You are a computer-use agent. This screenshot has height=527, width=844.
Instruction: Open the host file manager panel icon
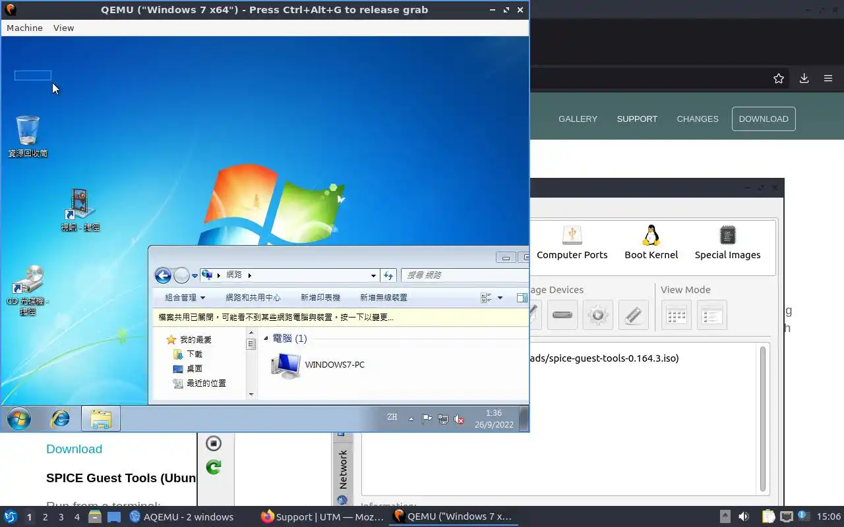point(95,517)
